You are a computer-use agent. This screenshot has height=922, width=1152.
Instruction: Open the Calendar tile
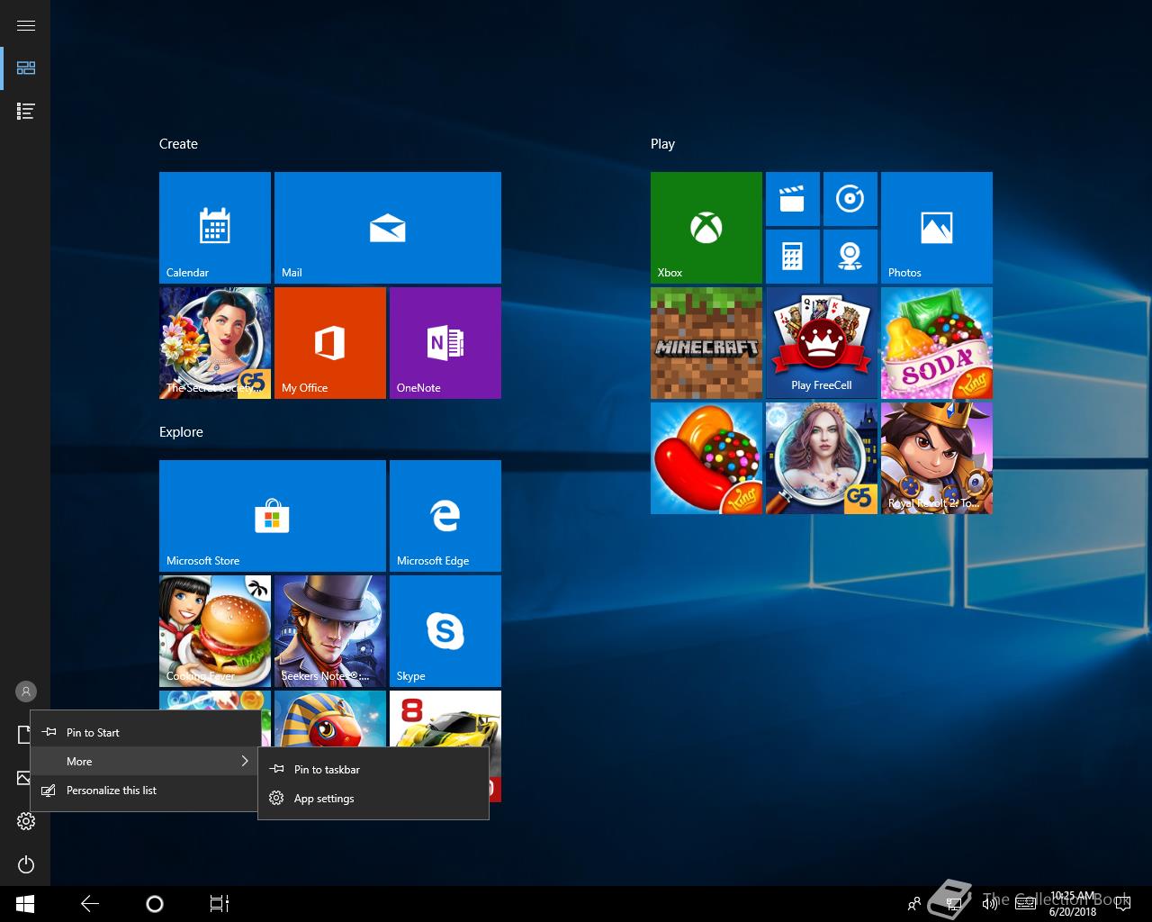pos(215,228)
